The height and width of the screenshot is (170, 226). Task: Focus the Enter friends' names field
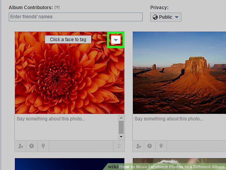(76, 17)
